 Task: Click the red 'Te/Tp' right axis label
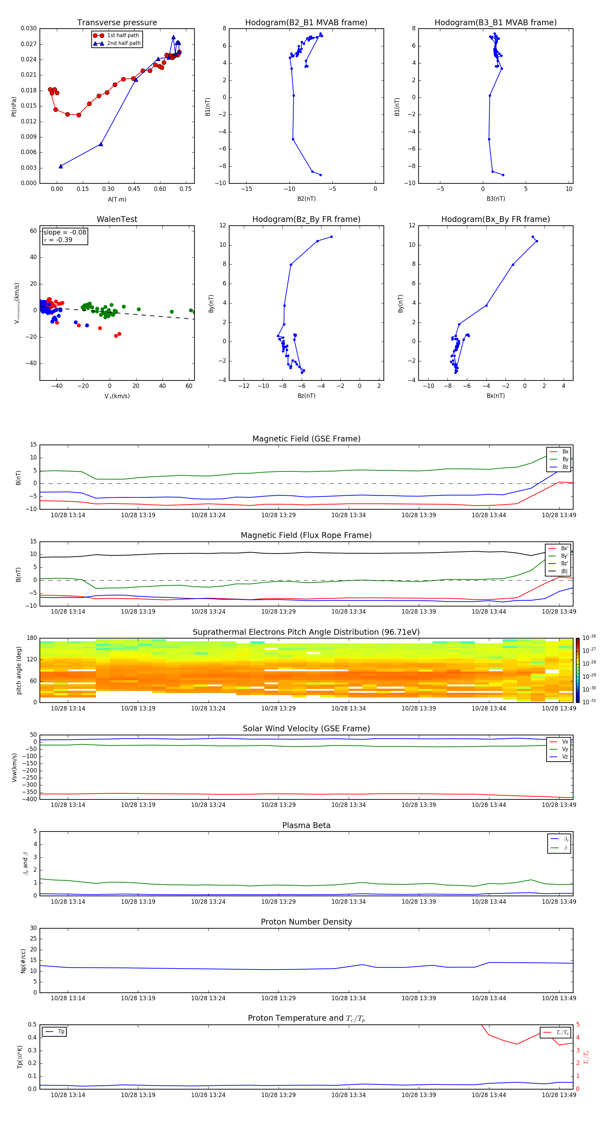[x=586, y=1057]
